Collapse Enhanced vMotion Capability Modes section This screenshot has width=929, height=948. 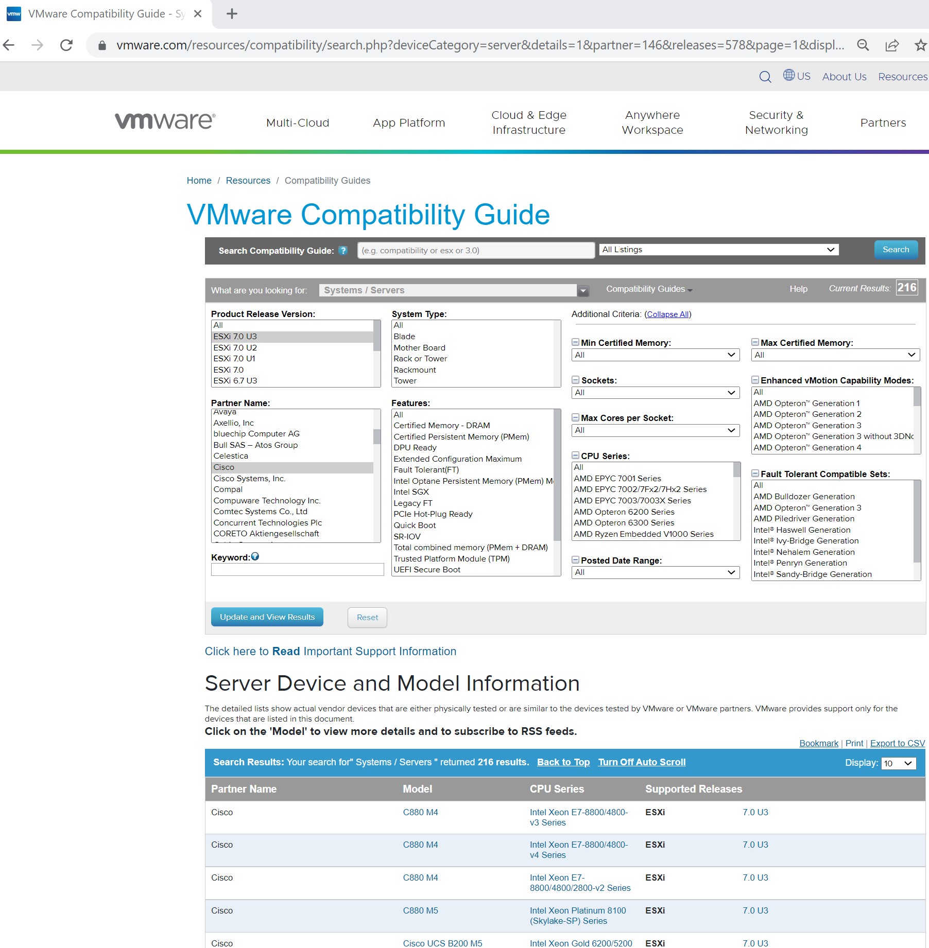[x=755, y=380]
